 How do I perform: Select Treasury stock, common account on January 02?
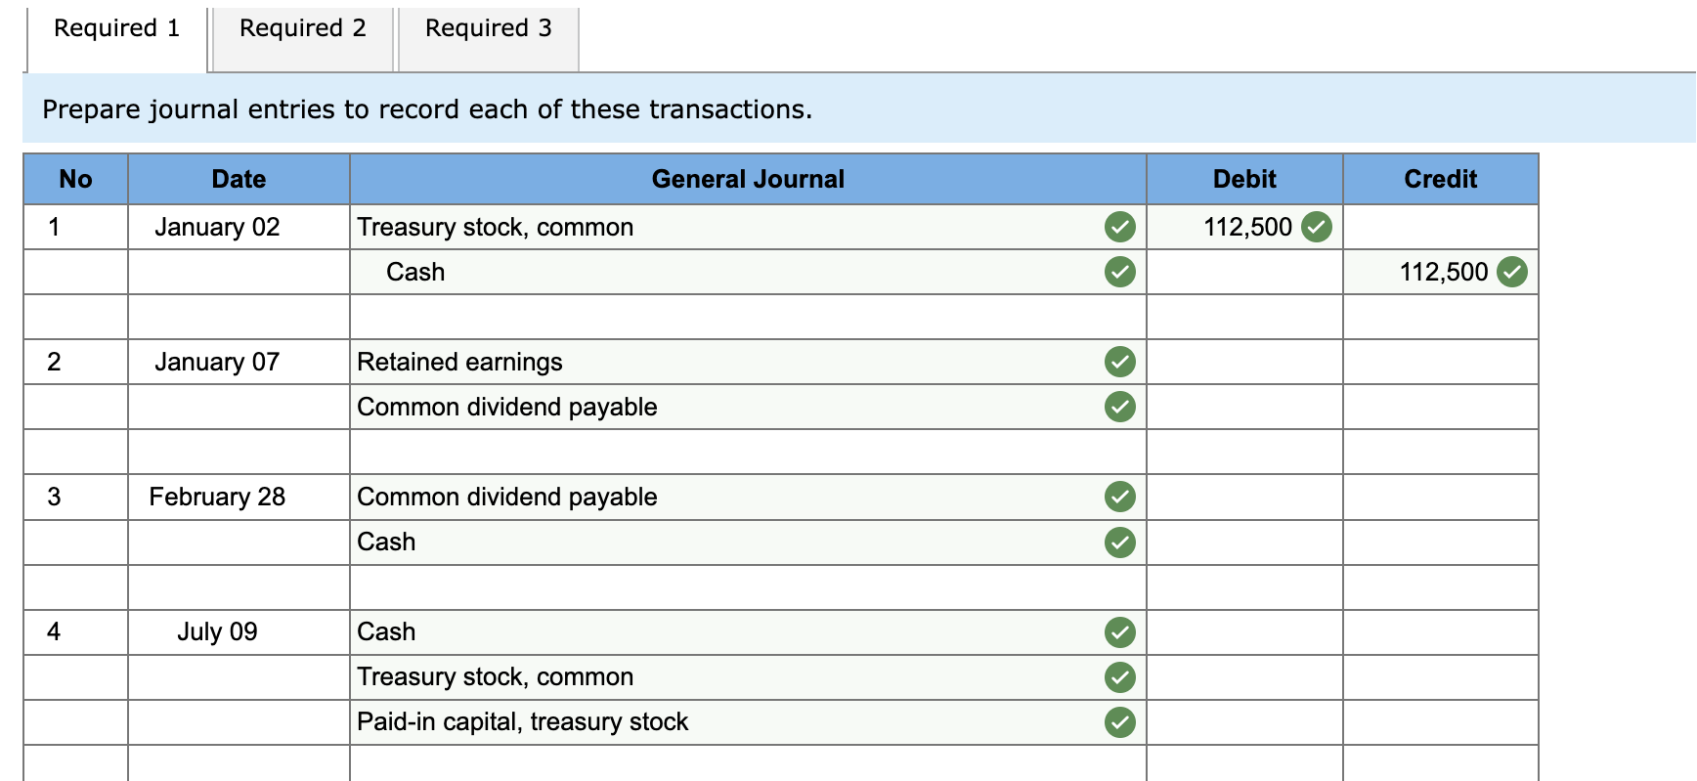(x=748, y=227)
